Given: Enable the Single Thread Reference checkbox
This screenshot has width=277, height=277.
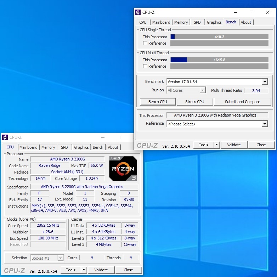Looking at the screenshot, I should tap(145, 43).
